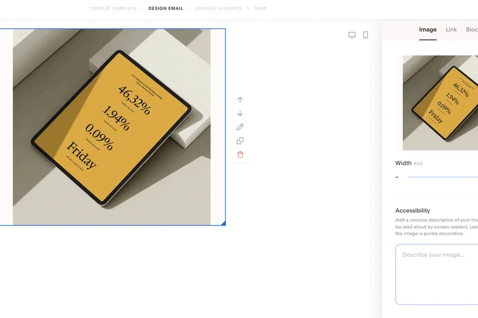Jump to the Choose Audience step
The height and width of the screenshot is (318, 478).
point(219,8)
